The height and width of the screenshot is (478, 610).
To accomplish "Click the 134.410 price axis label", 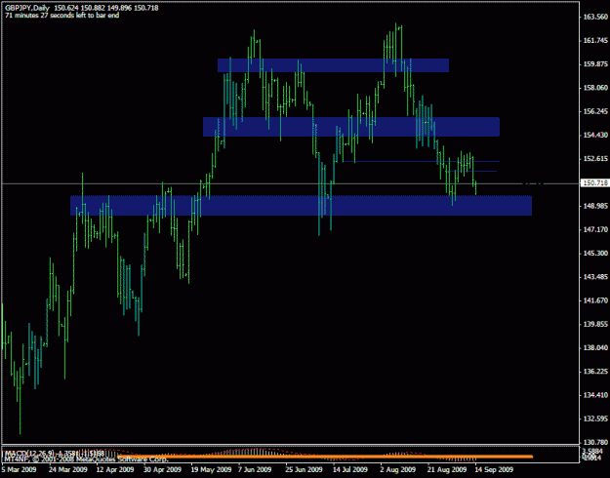I will point(595,395).
